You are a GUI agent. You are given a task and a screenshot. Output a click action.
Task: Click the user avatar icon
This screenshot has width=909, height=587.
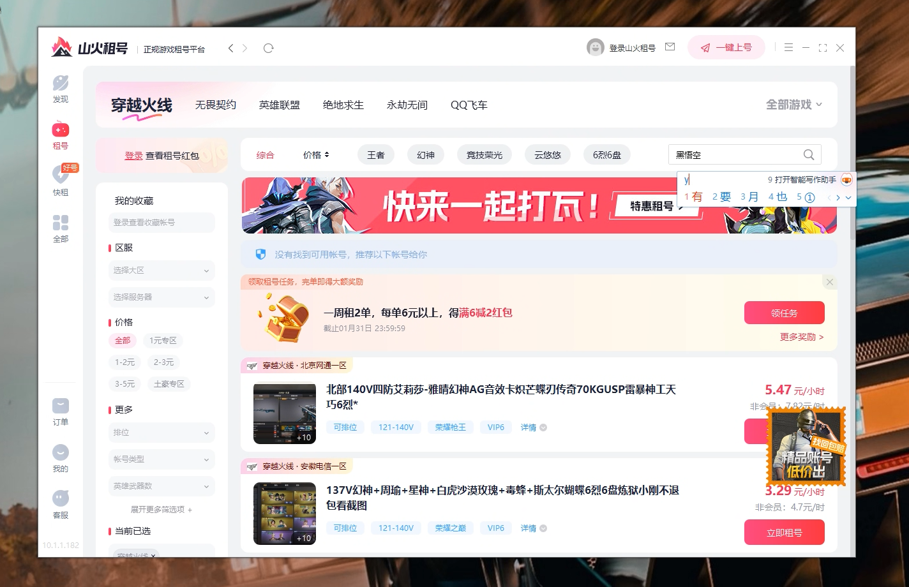[595, 48]
